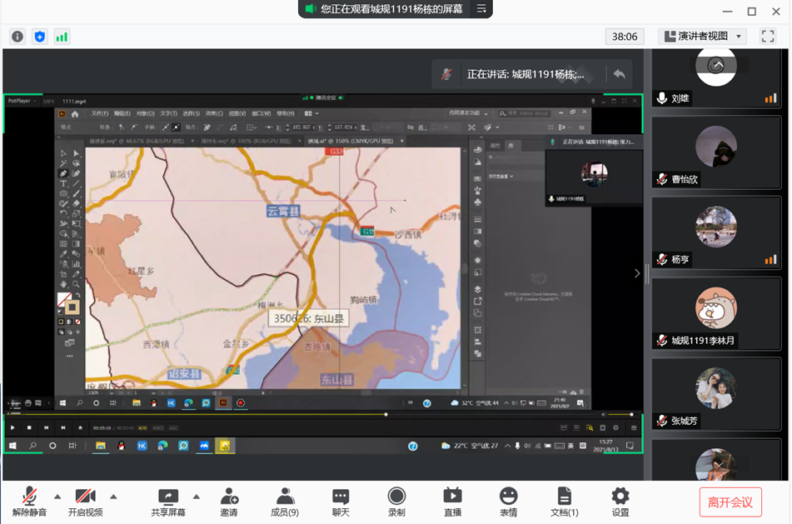Open the documents (1) panel
792x524 pixels.
(x=564, y=497)
